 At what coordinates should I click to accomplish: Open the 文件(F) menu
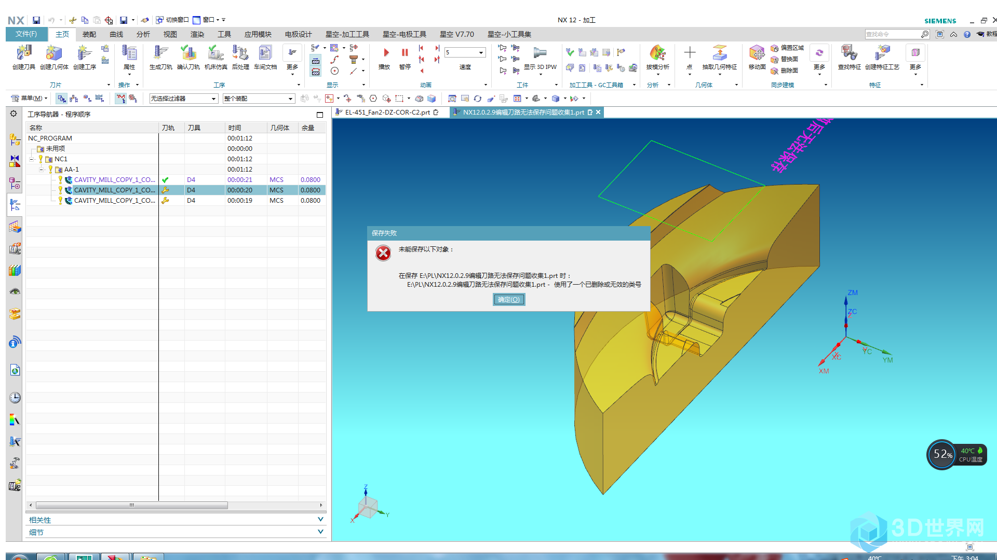(x=26, y=34)
